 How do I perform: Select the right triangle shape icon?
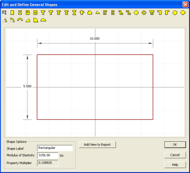(x=28, y=20)
